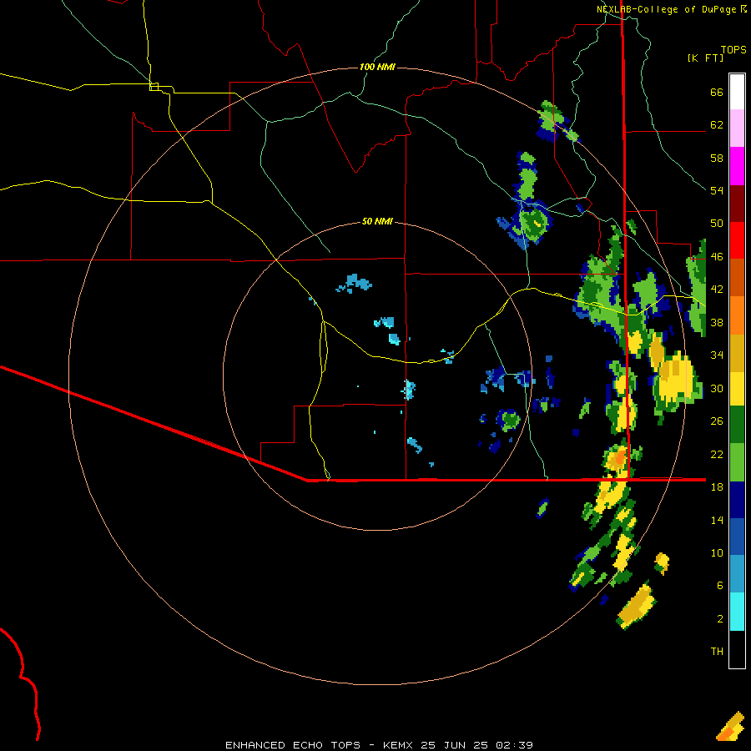Click the light blue echo patch below the 50 NMI label
The image size is (751, 751).
click(355, 283)
